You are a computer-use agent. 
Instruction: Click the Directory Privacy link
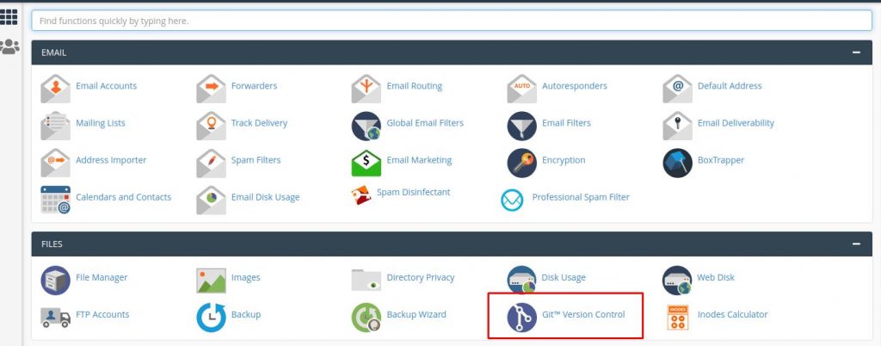420,278
